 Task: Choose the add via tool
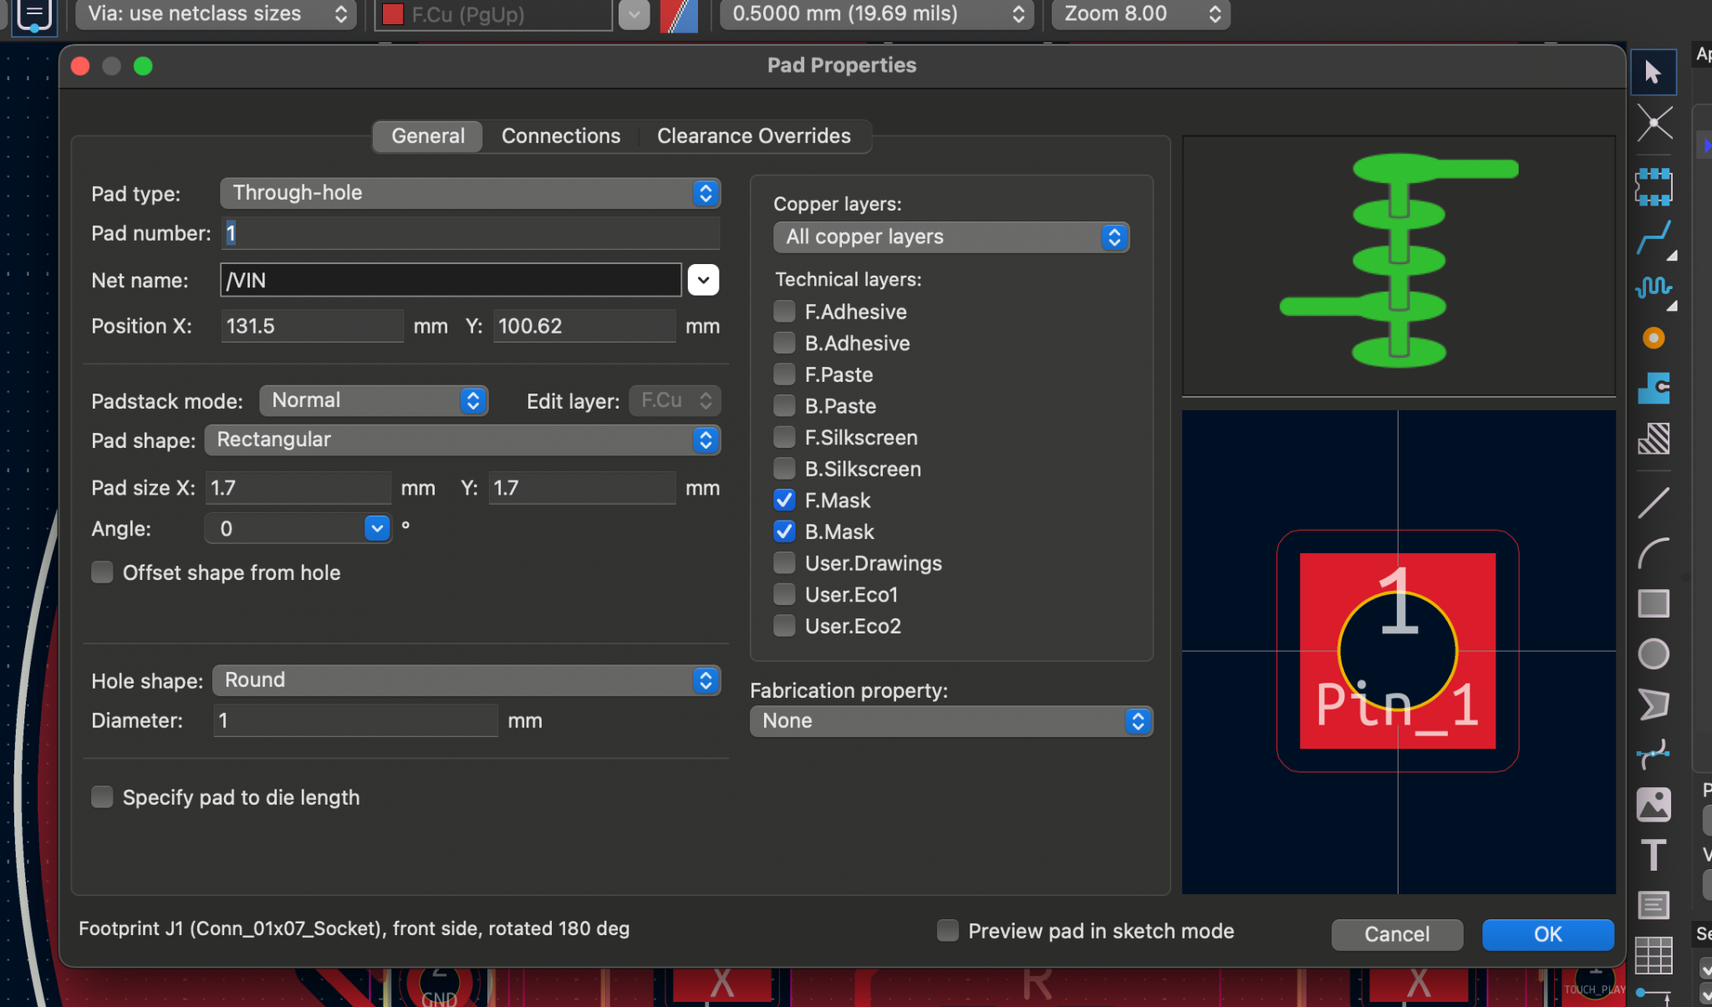[1653, 338]
